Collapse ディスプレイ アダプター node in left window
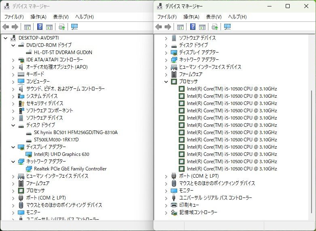 (x=13, y=147)
